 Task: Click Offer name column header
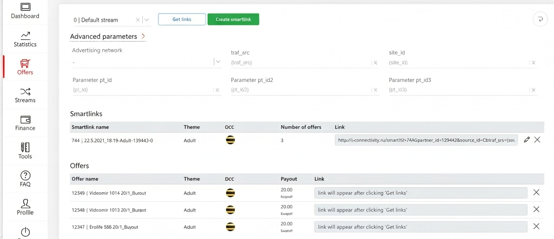click(85, 179)
